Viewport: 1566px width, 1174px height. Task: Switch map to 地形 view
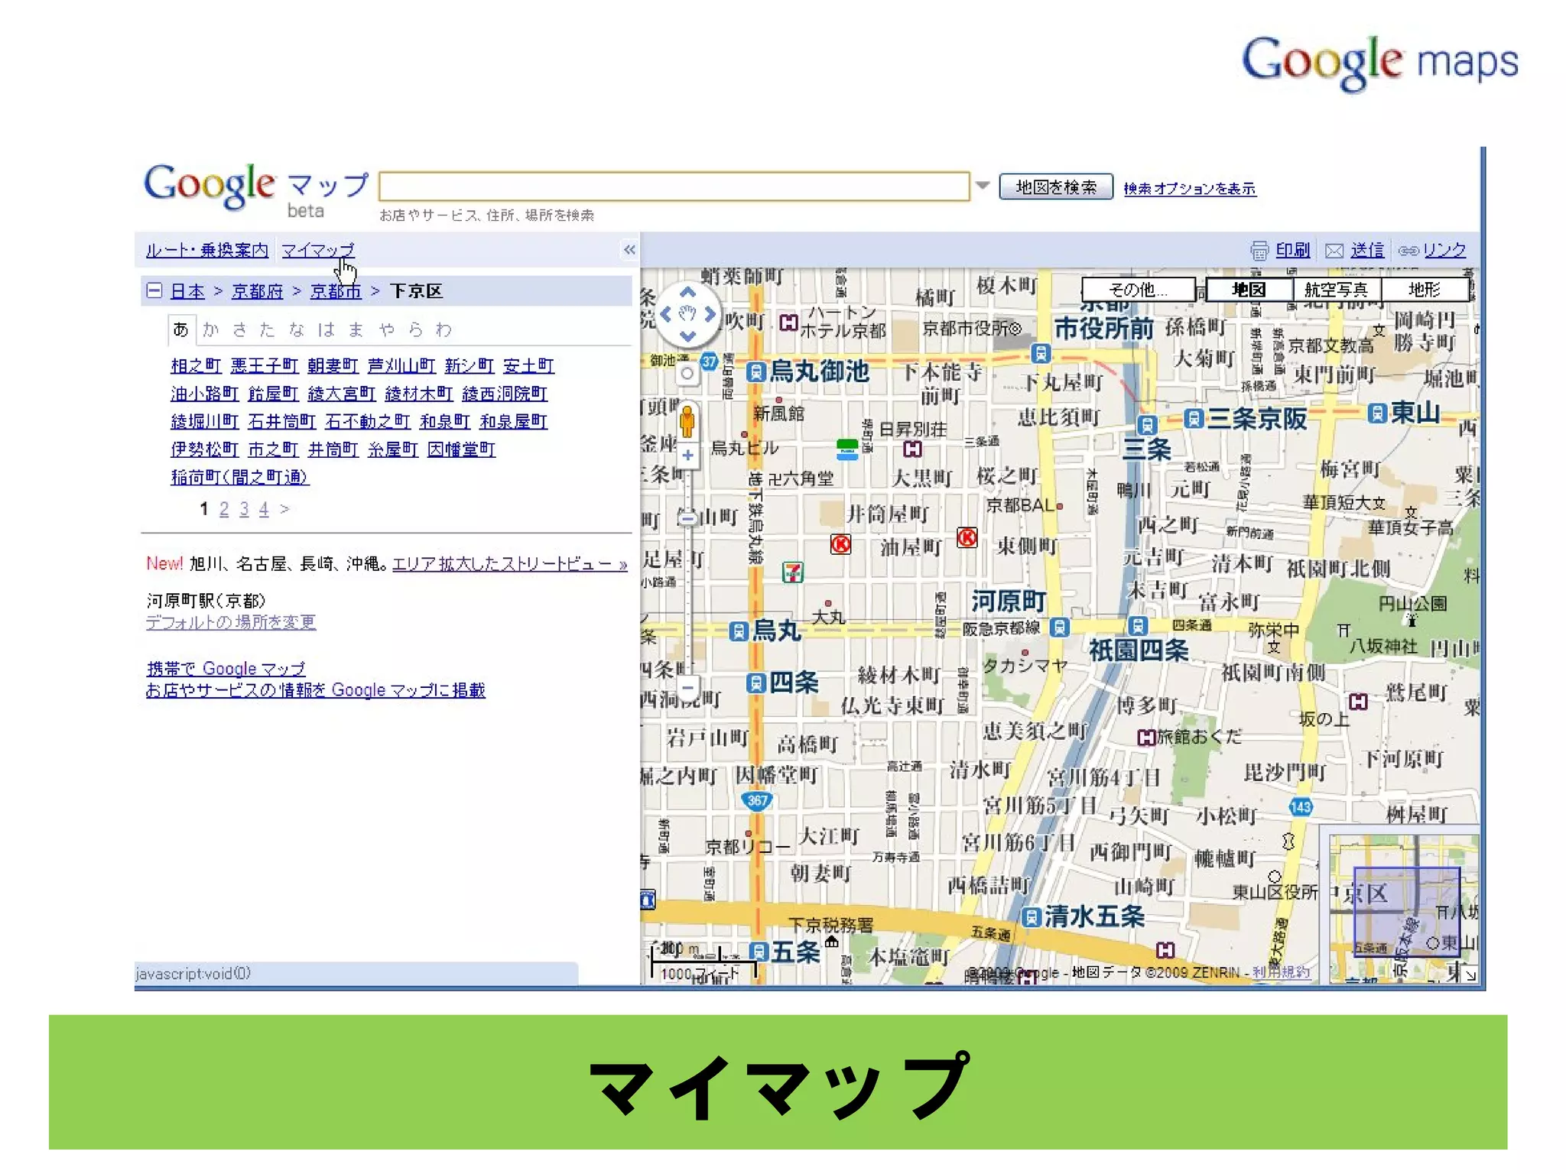(1424, 290)
